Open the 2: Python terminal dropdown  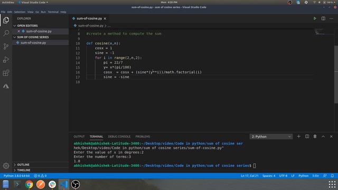271,137
